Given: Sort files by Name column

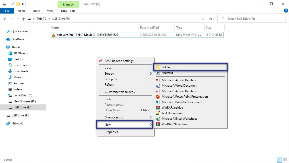Looking at the screenshot, I should click(55, 28).
